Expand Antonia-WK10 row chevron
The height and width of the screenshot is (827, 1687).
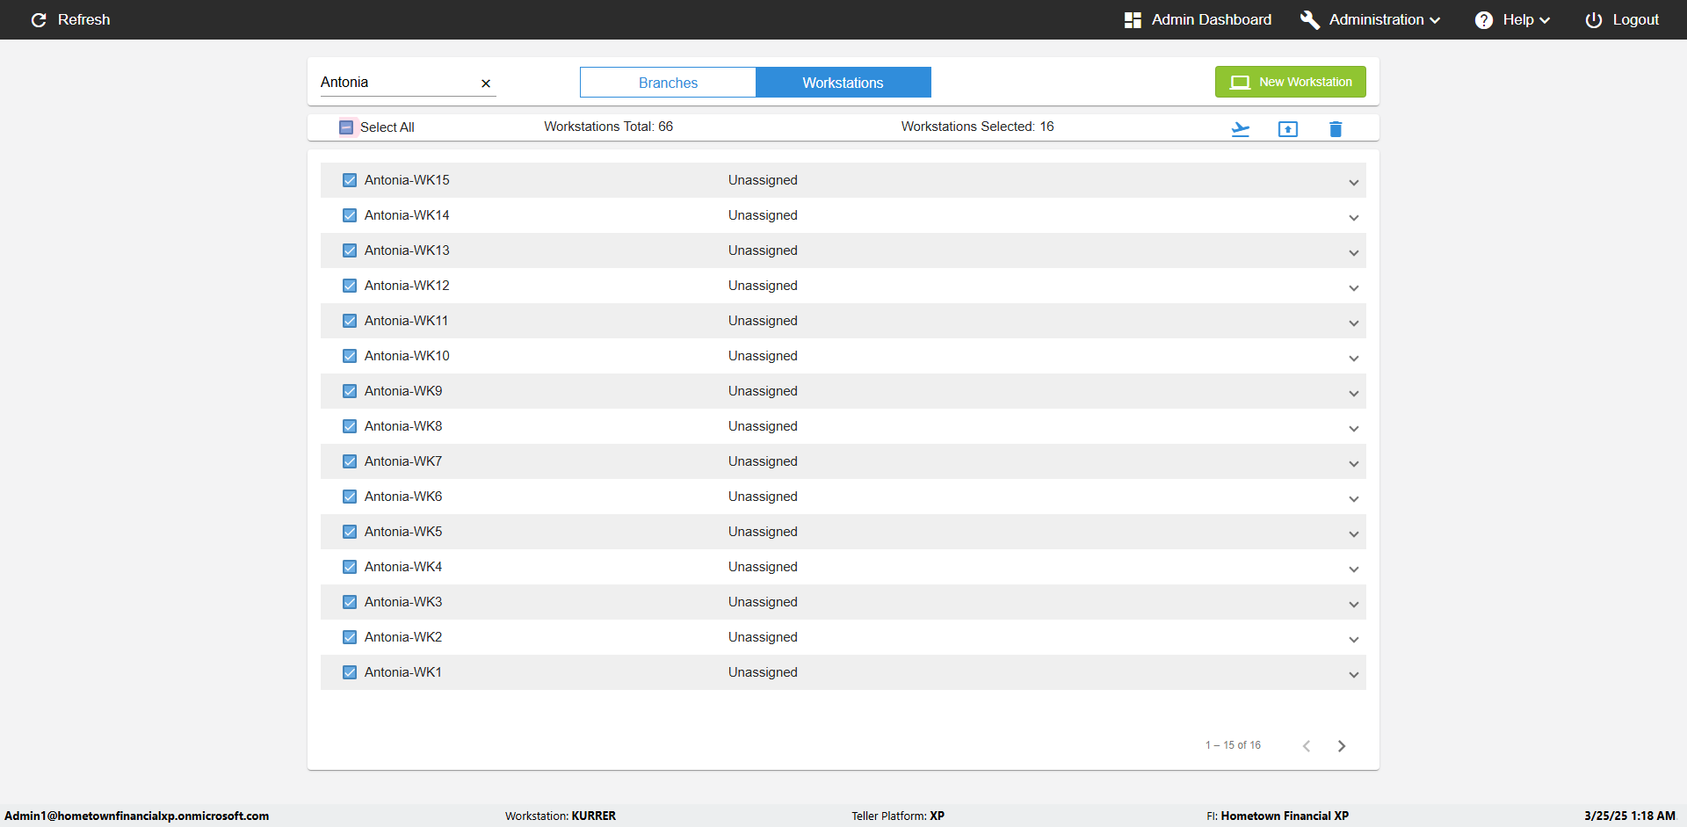click(1354, 359)
